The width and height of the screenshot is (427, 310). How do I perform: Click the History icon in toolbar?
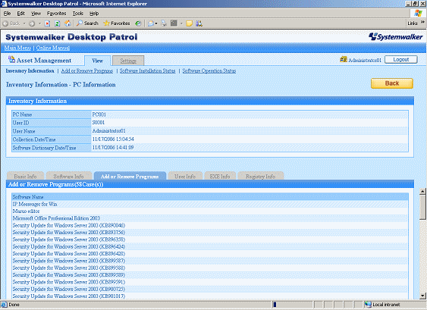[x=138, y=23]
